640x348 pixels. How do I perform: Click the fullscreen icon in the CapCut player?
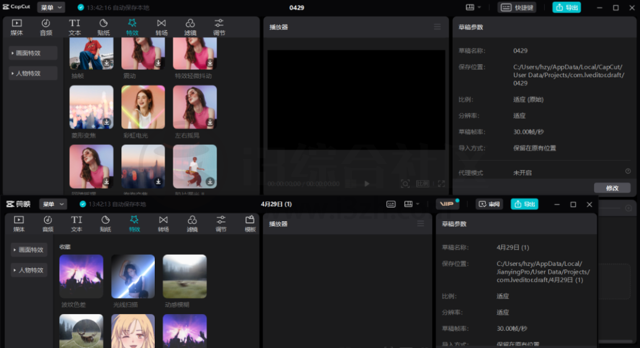(x=441, y=184)
